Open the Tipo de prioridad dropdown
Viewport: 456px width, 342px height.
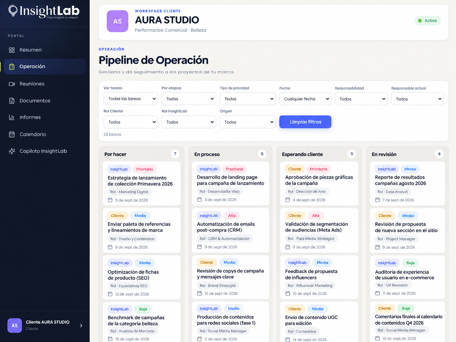[248, 99]
